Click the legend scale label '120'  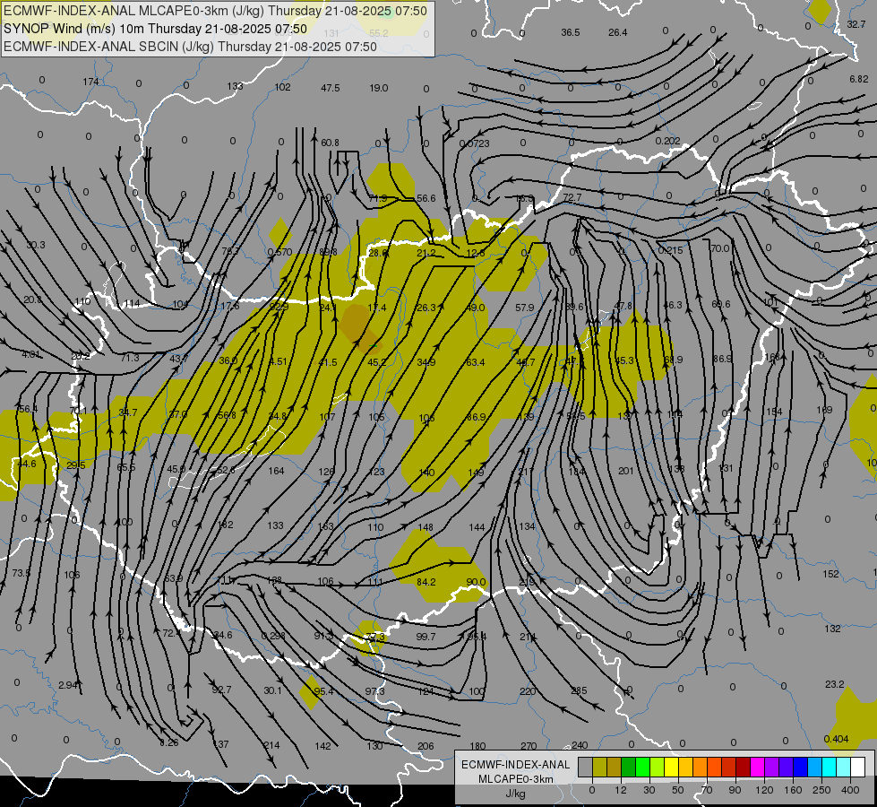tap(764, 790)
